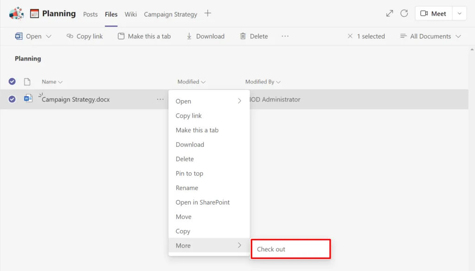Click Delete in the command bar

254,36
